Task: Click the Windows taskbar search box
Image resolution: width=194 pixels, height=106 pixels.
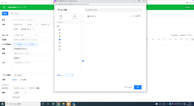Action: click(x=23, y=104)
